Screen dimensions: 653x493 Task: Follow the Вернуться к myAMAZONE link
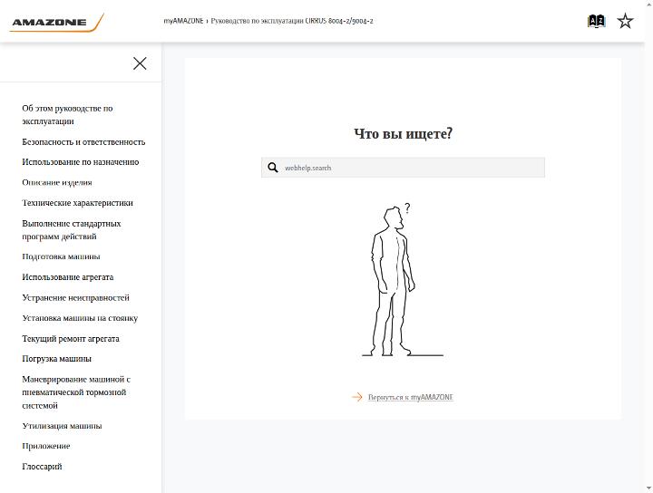click(x=411, y=397)
